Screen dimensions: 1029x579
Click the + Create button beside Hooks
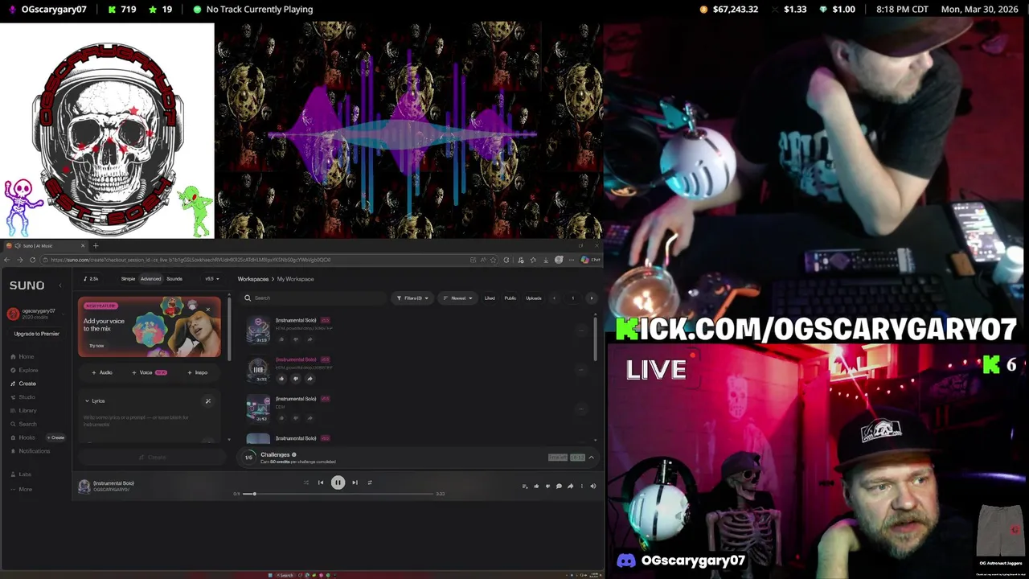[56, 437]
